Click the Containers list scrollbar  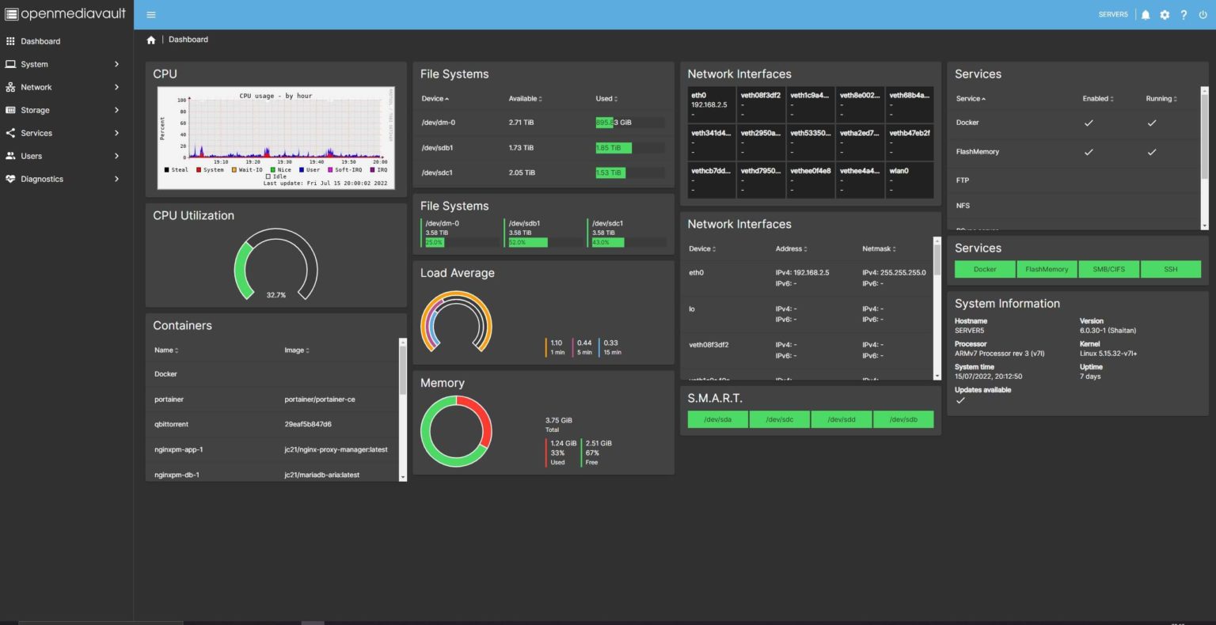pos(402,409)
